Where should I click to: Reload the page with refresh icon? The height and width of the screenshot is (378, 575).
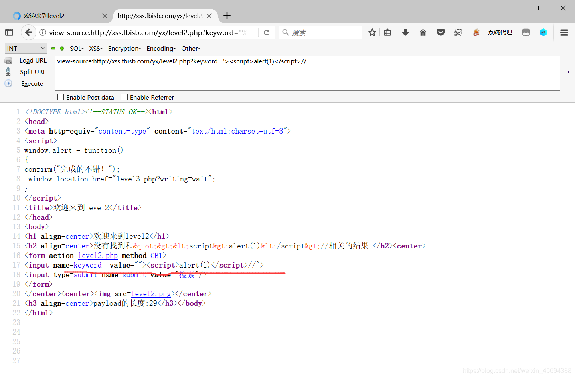click(267, 32)
